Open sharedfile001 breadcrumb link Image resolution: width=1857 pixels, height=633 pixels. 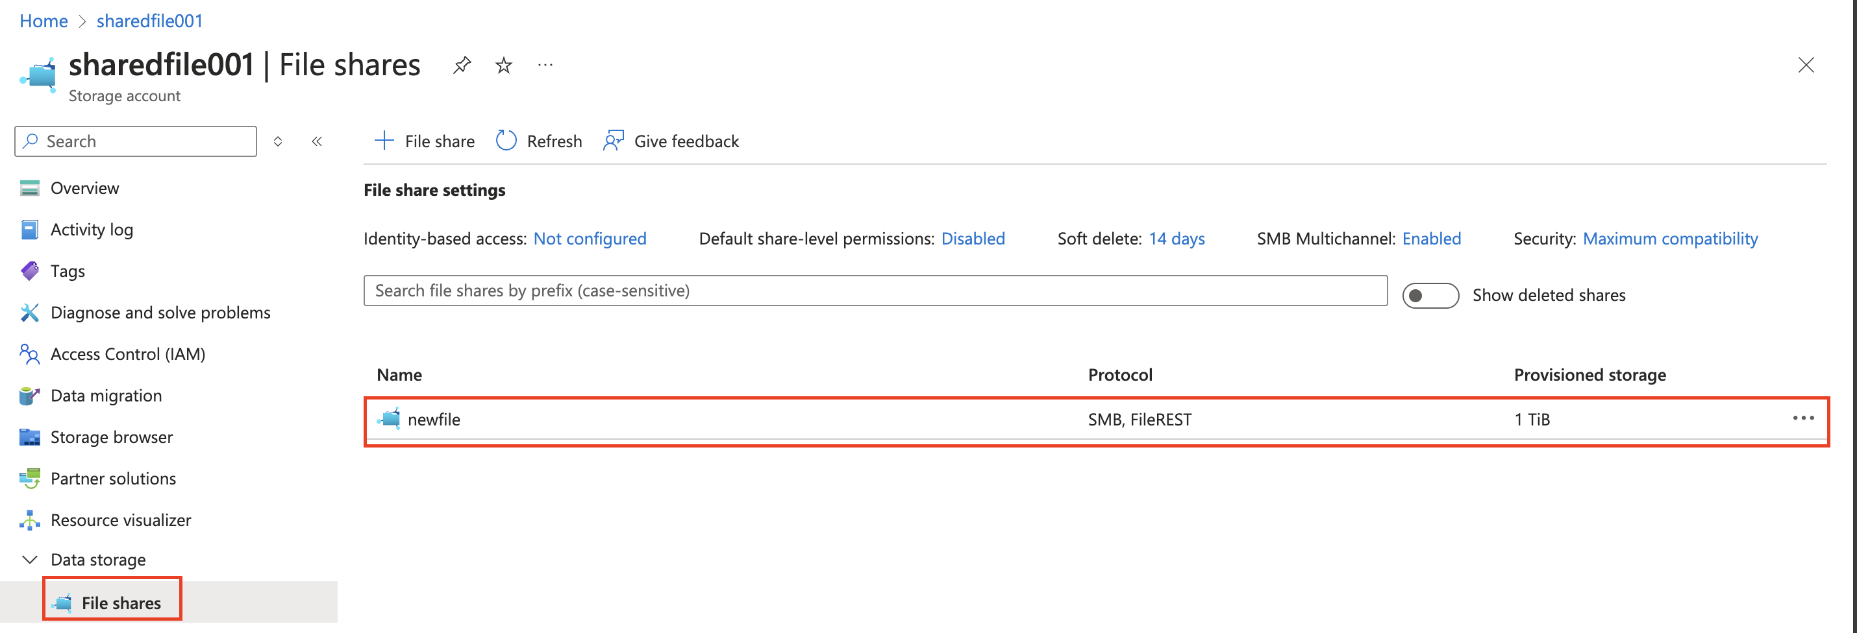pyautogui.click(x=150, y=21)
